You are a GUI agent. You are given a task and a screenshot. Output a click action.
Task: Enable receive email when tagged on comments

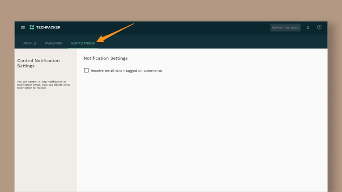tap(86, 70)
